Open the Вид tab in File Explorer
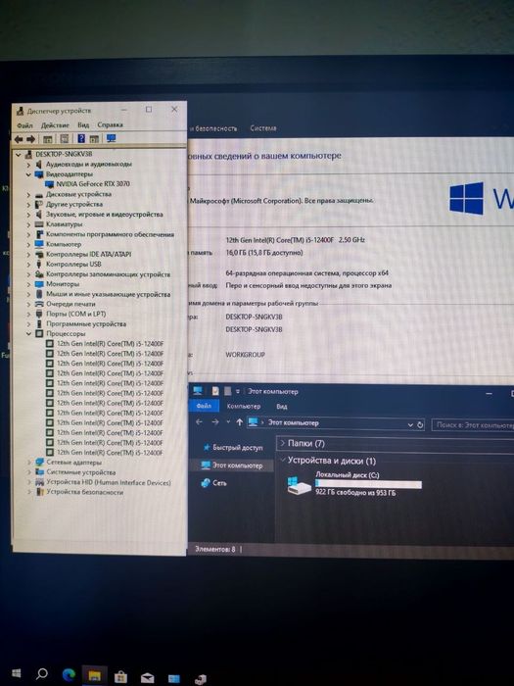 coord(282,407)
